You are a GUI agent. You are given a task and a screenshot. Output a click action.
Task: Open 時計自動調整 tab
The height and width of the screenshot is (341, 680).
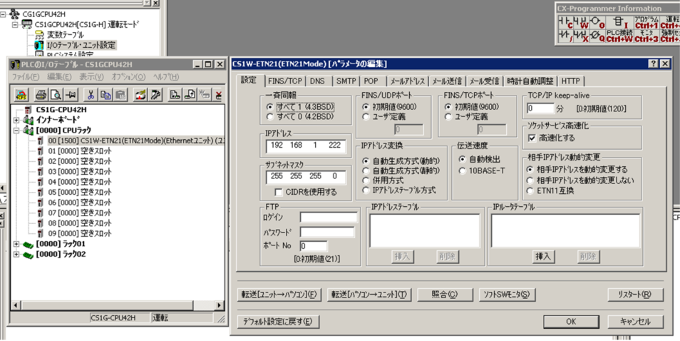530,81
